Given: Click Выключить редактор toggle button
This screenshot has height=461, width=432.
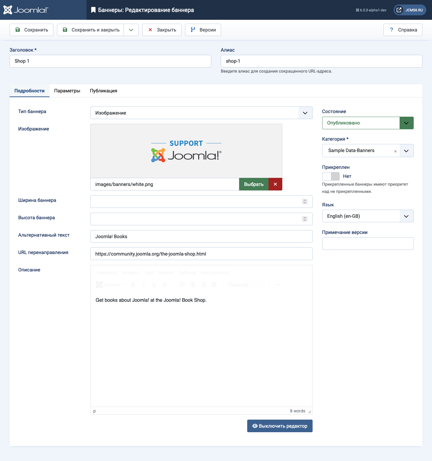Looking at the screenshot, I should pos(280,426).
